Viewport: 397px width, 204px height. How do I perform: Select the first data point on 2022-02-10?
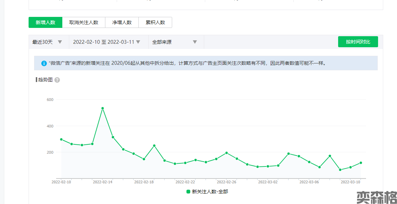click(61, 139)
